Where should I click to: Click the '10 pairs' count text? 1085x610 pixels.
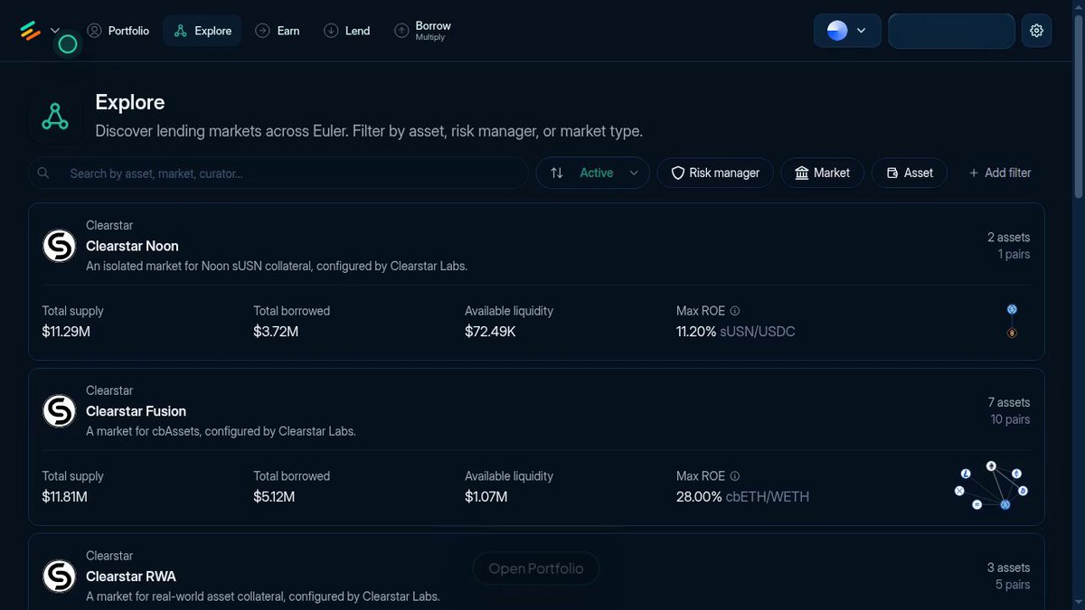tap(1010, 420)
